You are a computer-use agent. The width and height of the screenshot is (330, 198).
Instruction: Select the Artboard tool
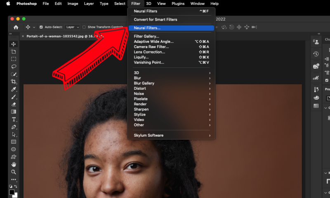14,51
